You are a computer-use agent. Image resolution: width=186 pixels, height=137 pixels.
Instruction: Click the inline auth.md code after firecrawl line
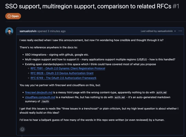(161, 93)
